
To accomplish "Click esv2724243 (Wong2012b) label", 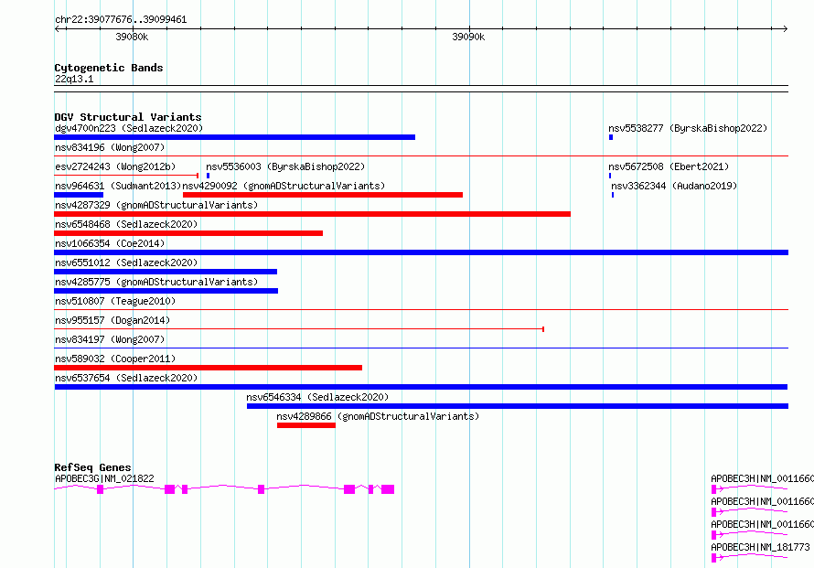I will pos(115,166).
